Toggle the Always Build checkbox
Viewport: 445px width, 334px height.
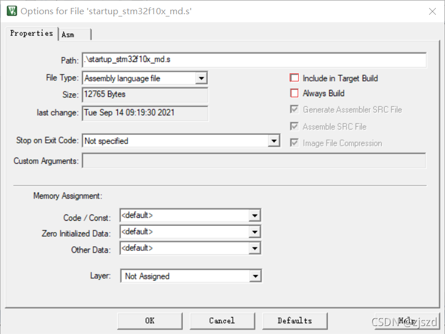coord(294,93)
